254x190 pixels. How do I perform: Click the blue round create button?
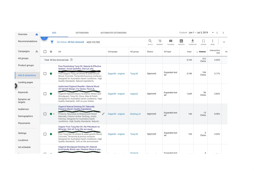[44, 38]
